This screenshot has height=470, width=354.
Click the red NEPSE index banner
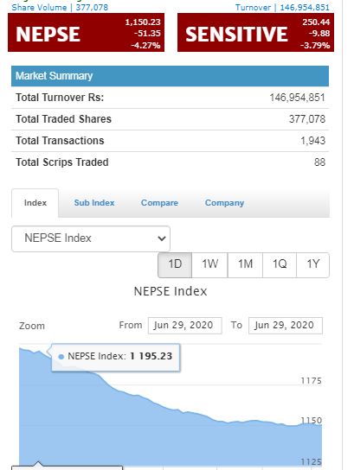87,33
